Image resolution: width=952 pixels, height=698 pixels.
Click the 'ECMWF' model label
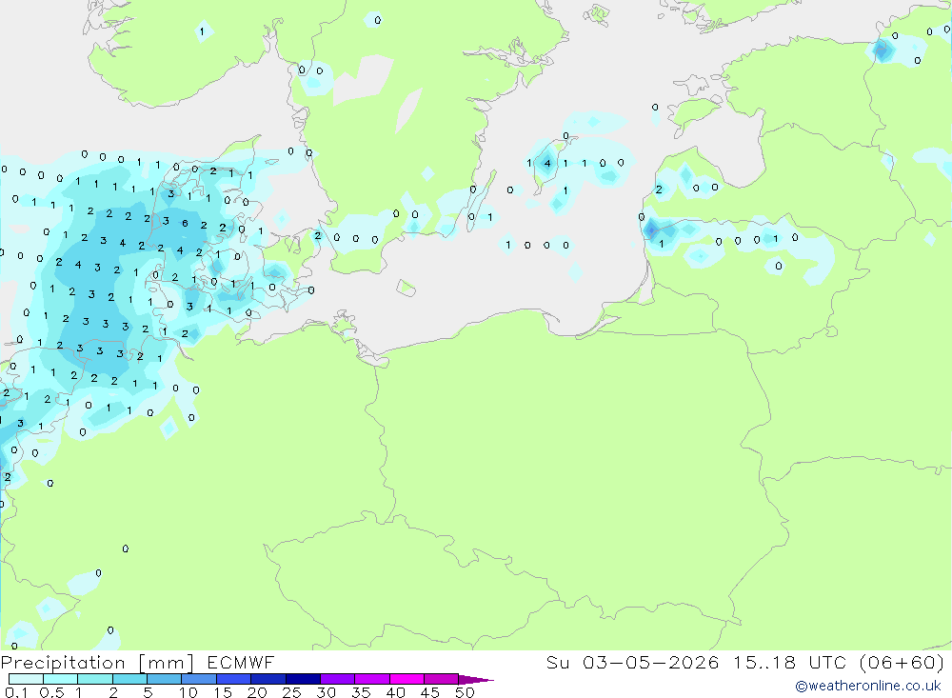tap(241, 663)
